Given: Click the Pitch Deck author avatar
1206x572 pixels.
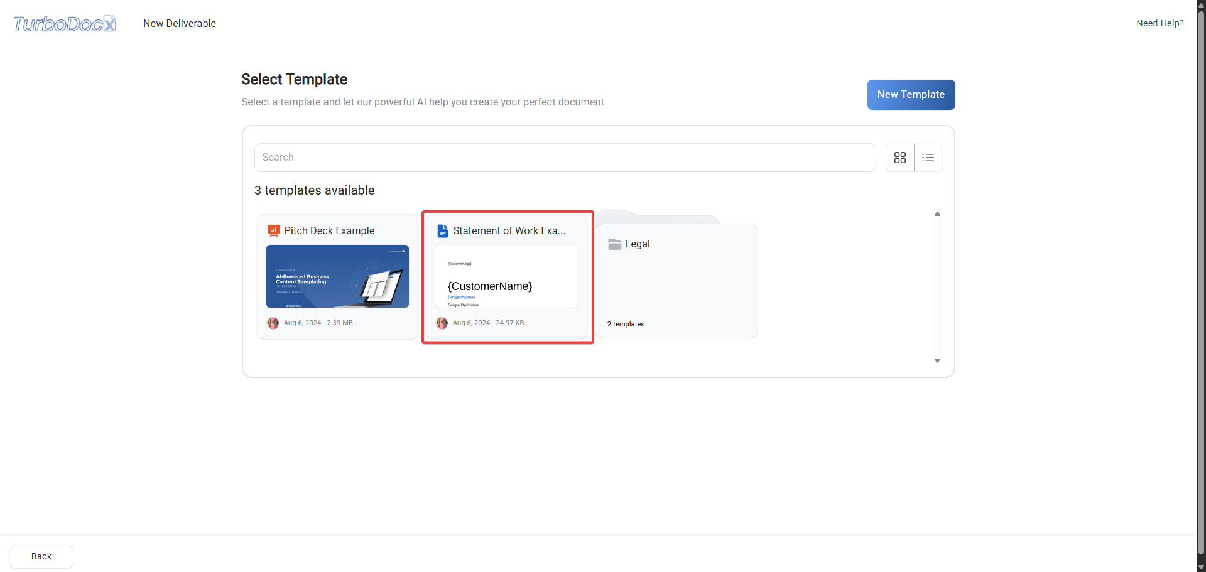Looking at the screenshot, I should point(273,323).
